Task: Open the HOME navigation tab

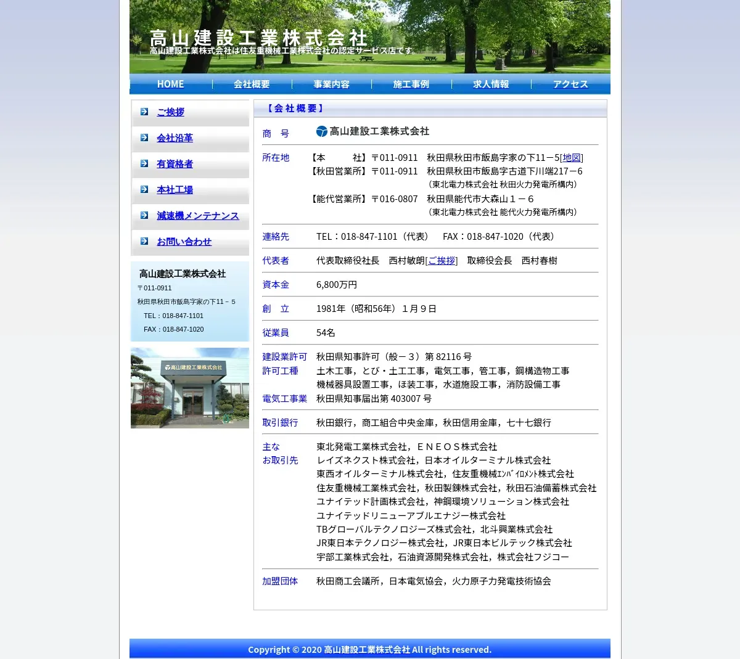Action: (x=171, y=84)
